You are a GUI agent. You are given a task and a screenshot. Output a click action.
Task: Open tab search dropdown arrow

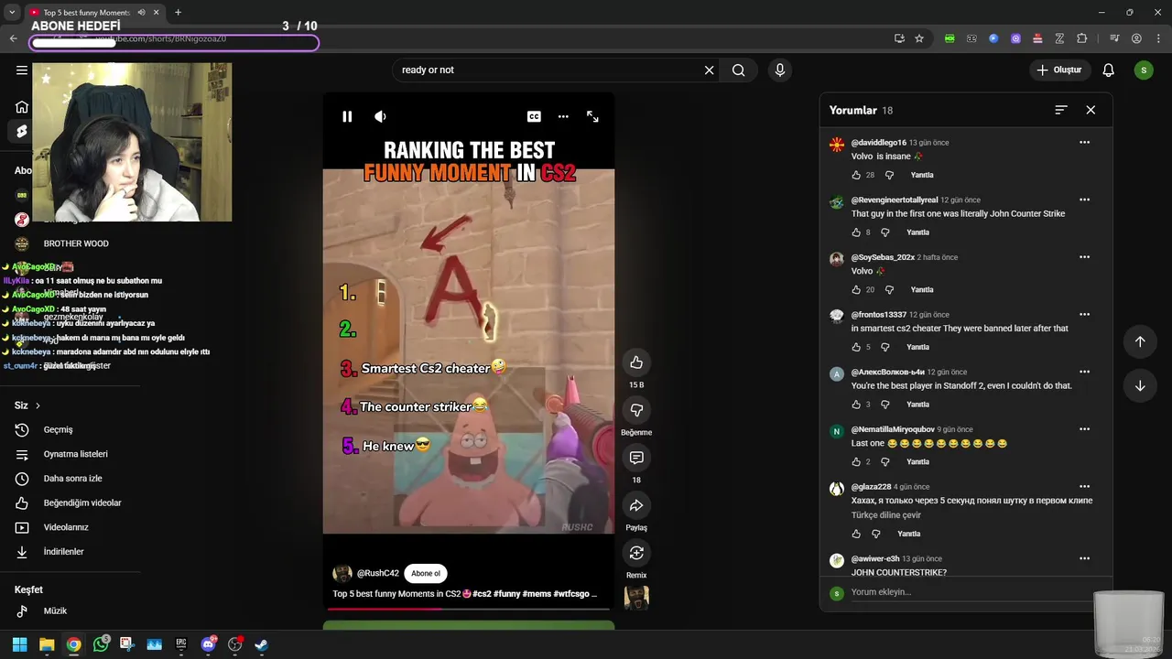pos(12,12)
